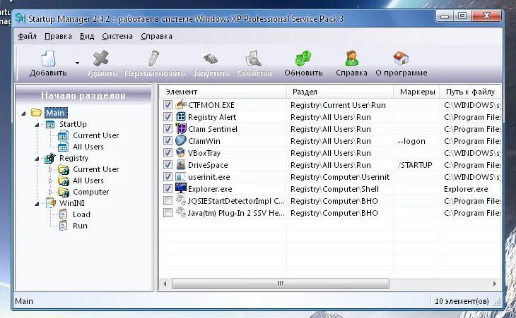Click the Переименовать pencil icon
The image size is (516, 318).
click(x=153, y=59)
